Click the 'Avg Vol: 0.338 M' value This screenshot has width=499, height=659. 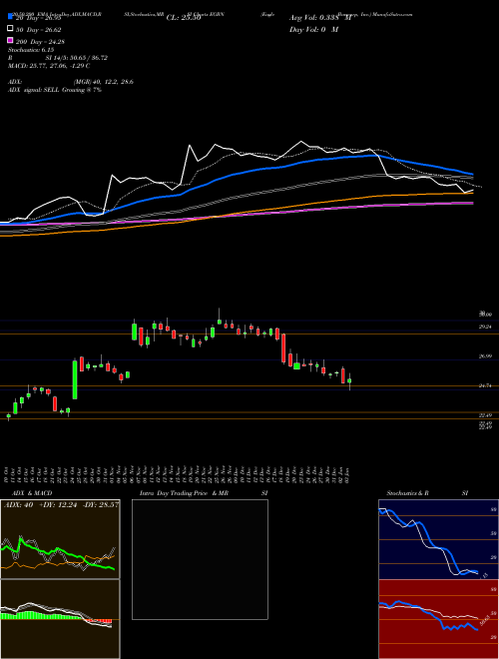click(x=320, y=18)
